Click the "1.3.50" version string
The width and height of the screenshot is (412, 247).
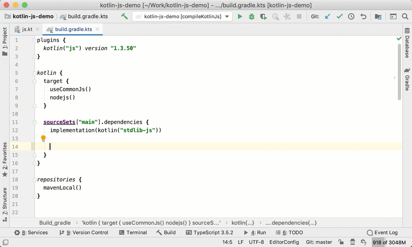click(x=123, y=48)
